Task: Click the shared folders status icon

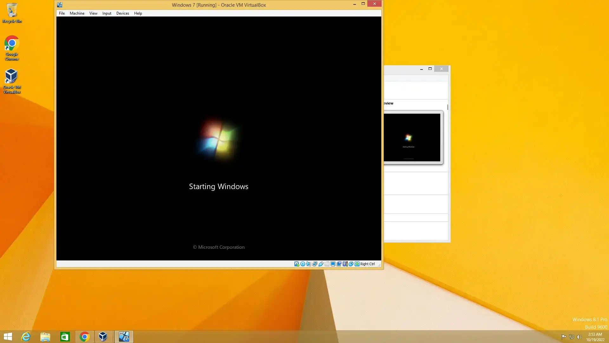Action: [x=327, y=264]
